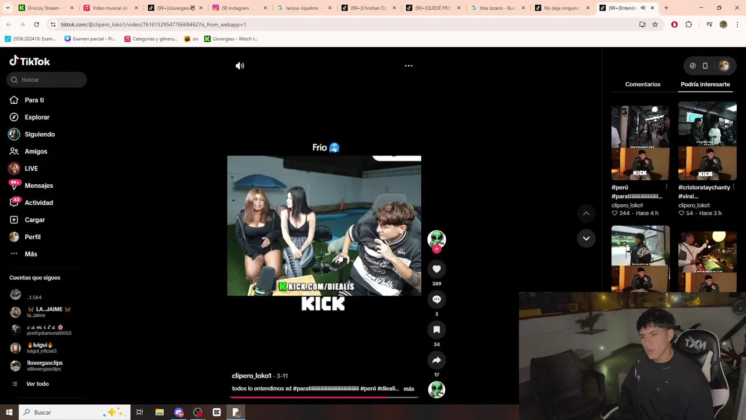Viewport: 746px width, 420px height.
Task: Switch to the Instagram browser tab
Action: pos(238,8)
